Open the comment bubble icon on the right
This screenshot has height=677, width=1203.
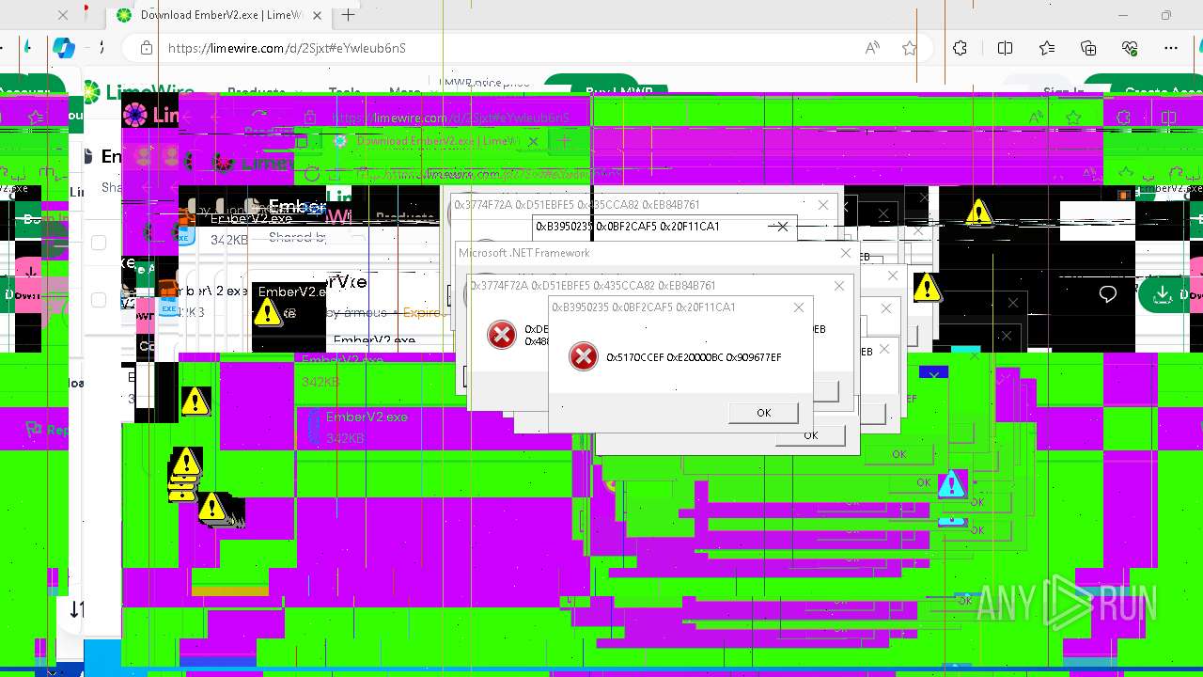pyautogui.click(x=1108, y=295)
